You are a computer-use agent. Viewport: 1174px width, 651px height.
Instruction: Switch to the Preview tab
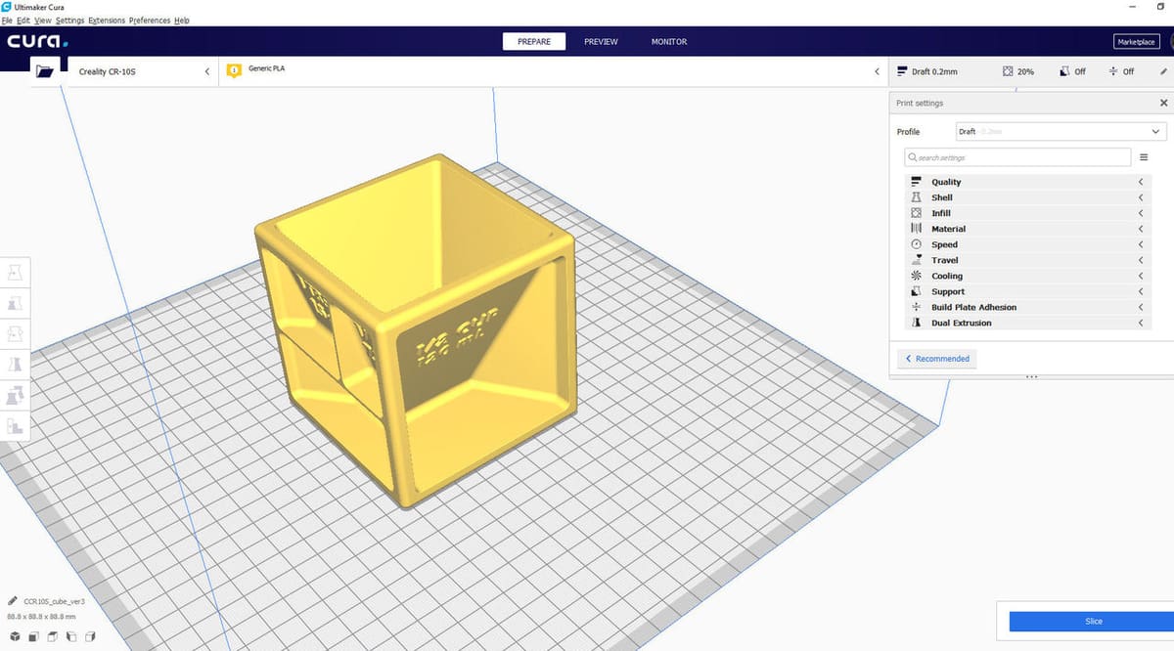click(x=601, y=42)
